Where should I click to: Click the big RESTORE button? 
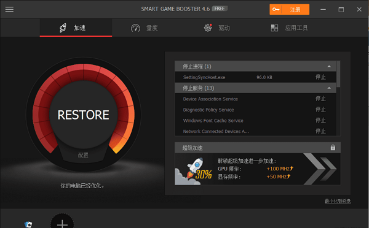click(83, 115)
